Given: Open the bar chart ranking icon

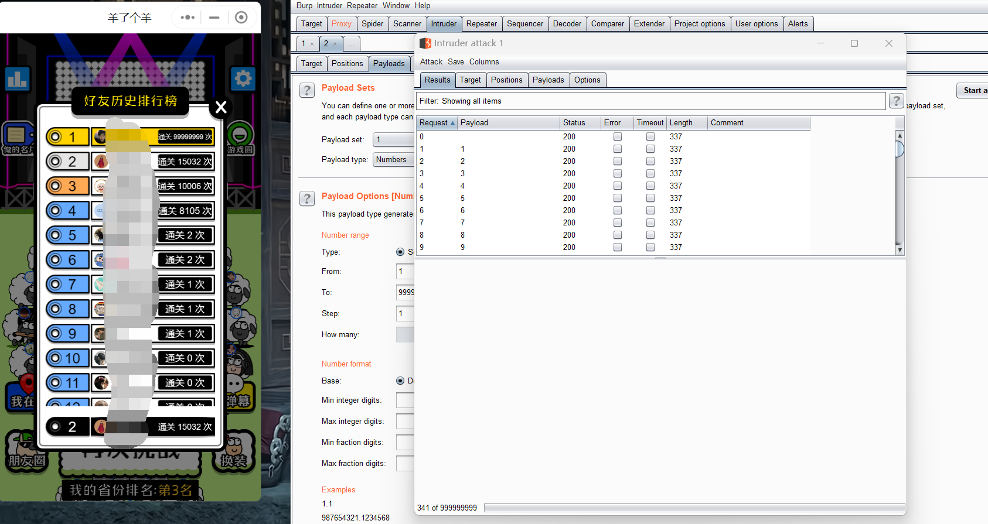Looking at the screenshot, I should (x=17, y=78).
